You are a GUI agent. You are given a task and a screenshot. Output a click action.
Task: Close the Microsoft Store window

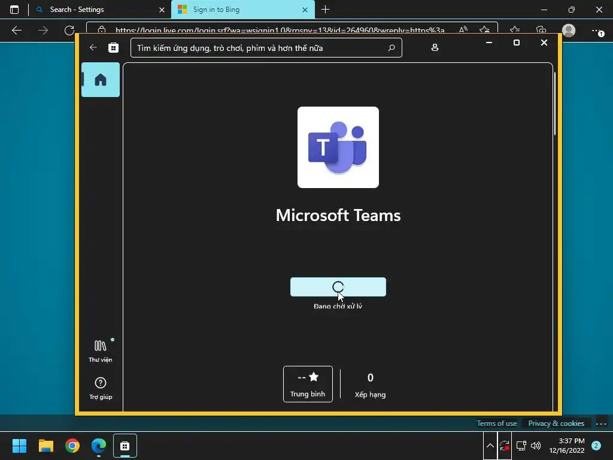tap(544, 43)
